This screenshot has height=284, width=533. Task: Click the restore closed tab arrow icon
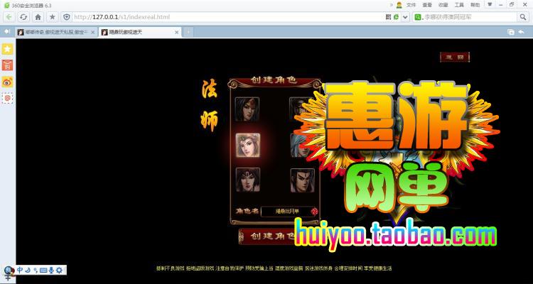coord(522,32)
